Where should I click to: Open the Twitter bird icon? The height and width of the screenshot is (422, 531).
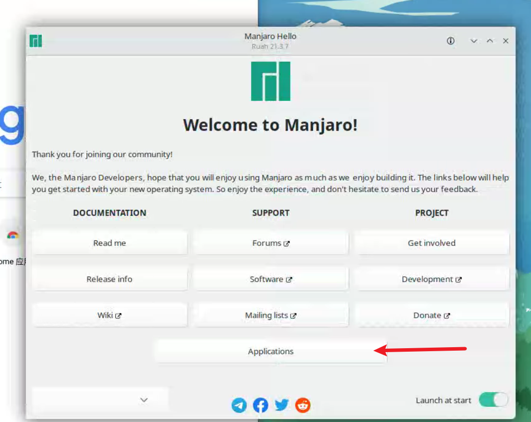[282, 405]
